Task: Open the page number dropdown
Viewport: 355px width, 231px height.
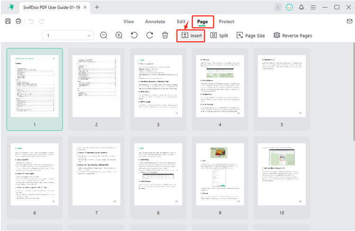Action: point(68,36)
